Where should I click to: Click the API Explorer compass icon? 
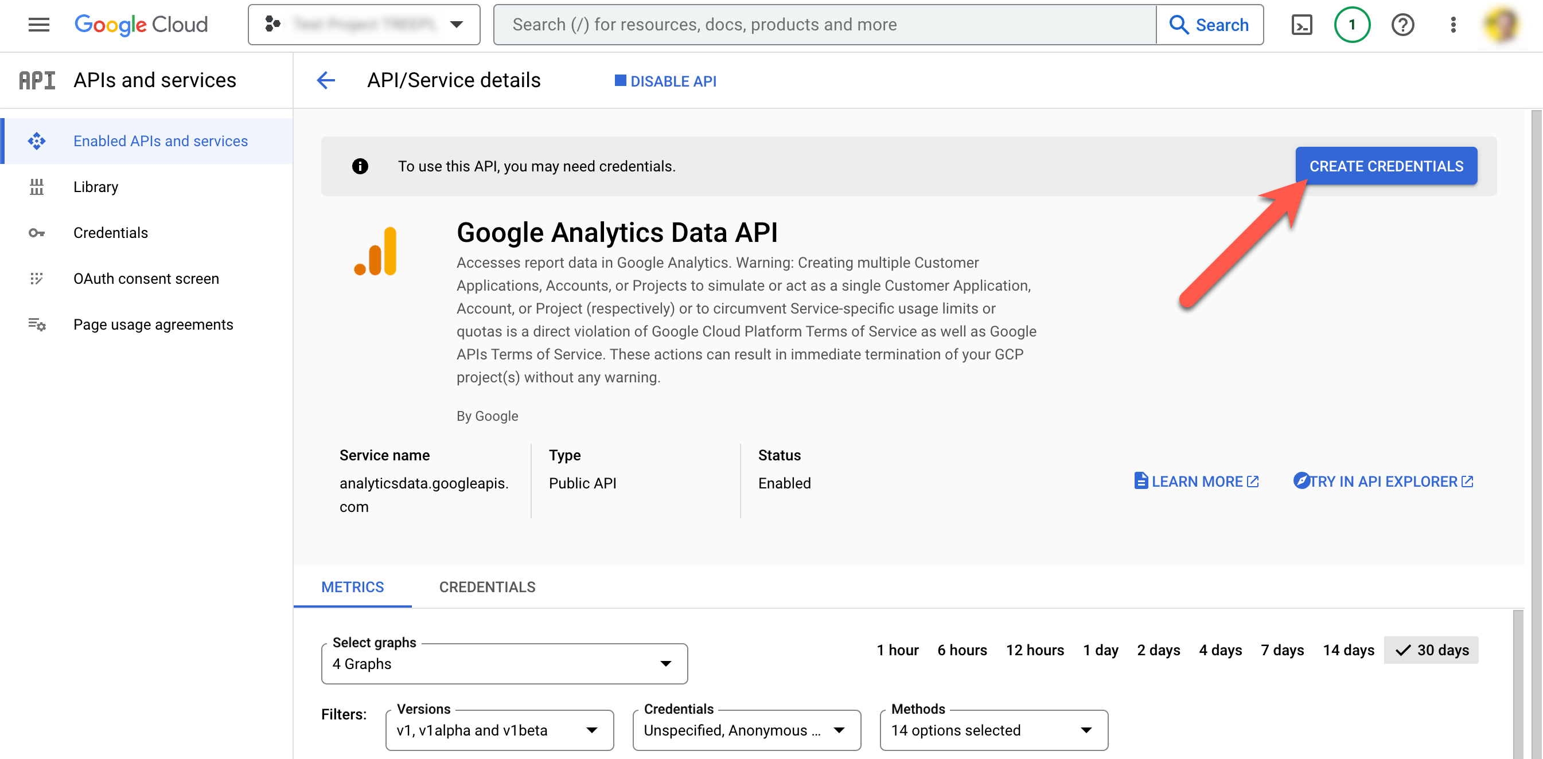coord(1301,480)
